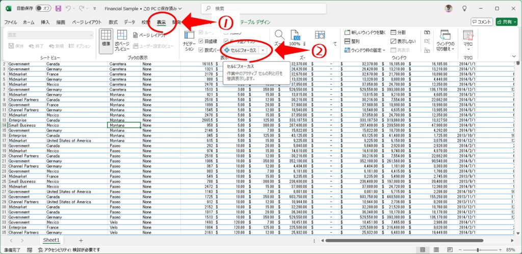Click the save icon in title bar
522x254 pixels.
(x=58, y=9)
